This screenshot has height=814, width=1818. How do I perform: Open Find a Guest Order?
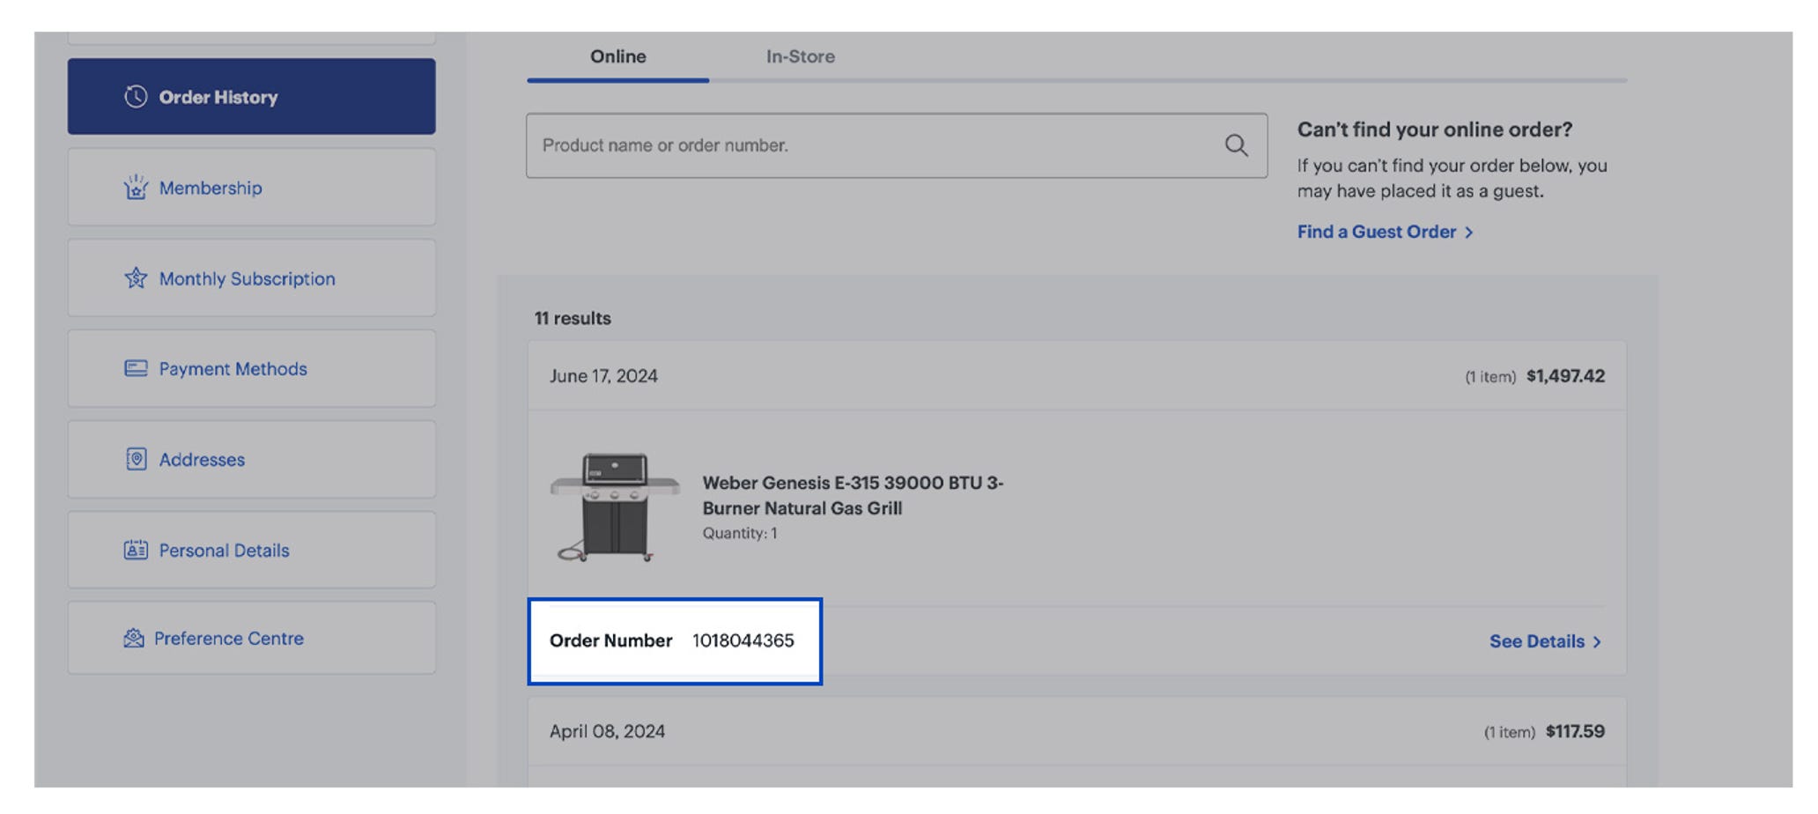click(x=1375, y=232)
